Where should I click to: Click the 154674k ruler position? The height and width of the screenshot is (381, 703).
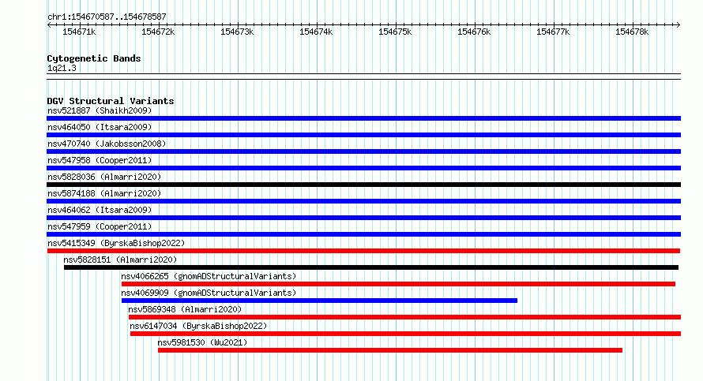[x=316, y=32]
